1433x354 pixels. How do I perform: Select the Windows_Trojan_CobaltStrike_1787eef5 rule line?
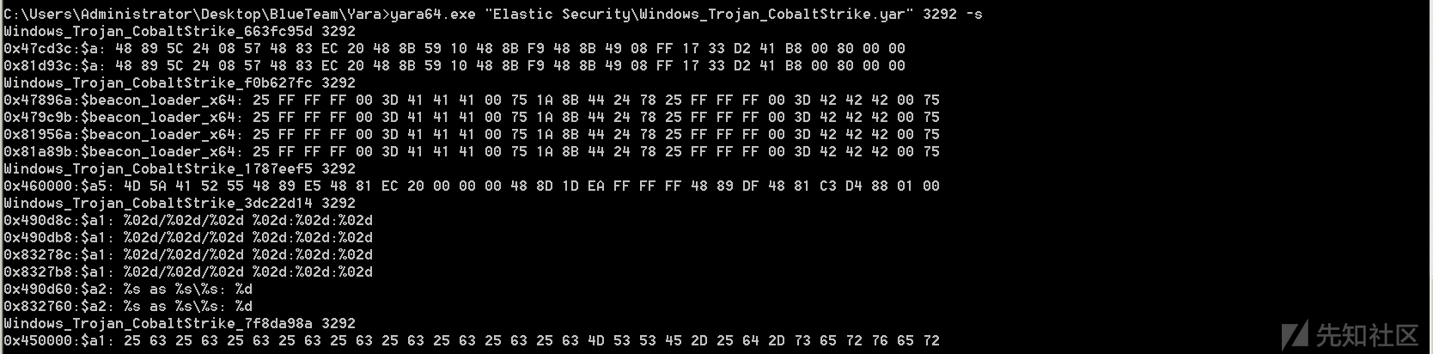point(180,168)
